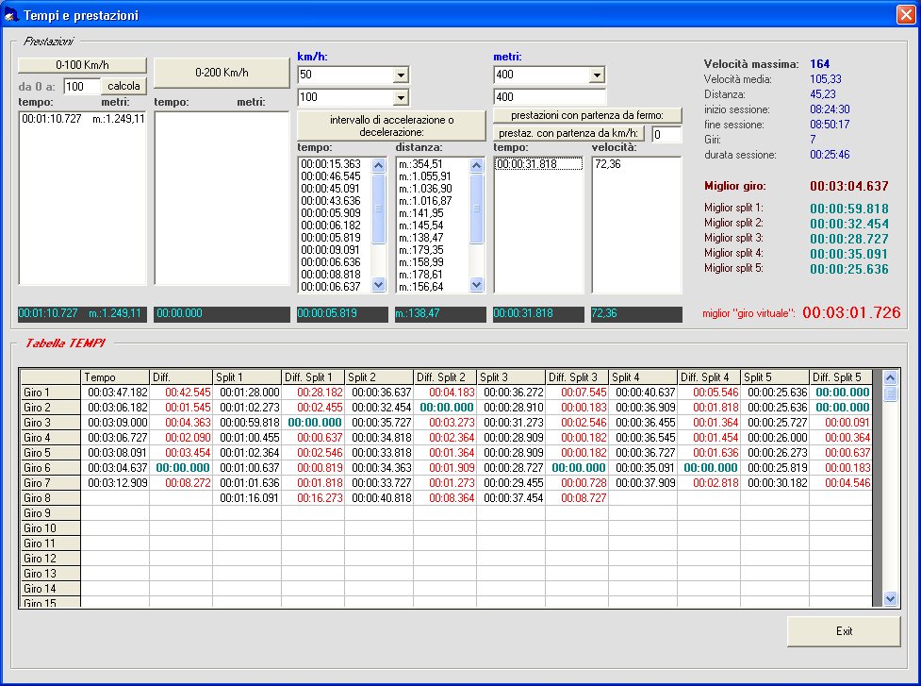The width and height of the screenshot is (921, 686).
Task: Open the km/h 50 dropdown
Action: (x=401, y=75)
